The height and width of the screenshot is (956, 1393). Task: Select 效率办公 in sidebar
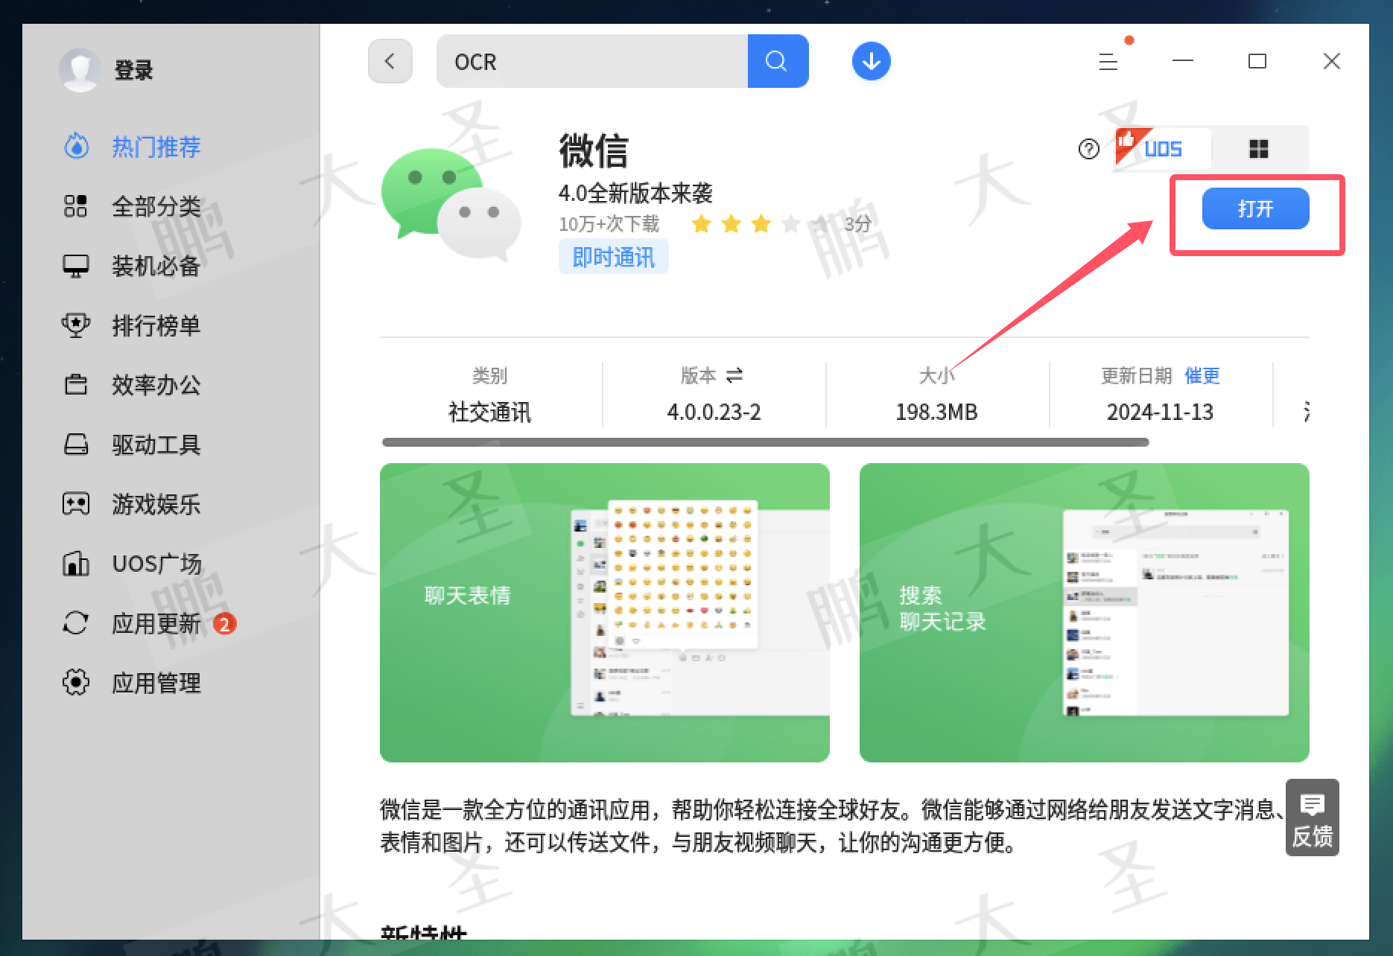coord(156,385)
